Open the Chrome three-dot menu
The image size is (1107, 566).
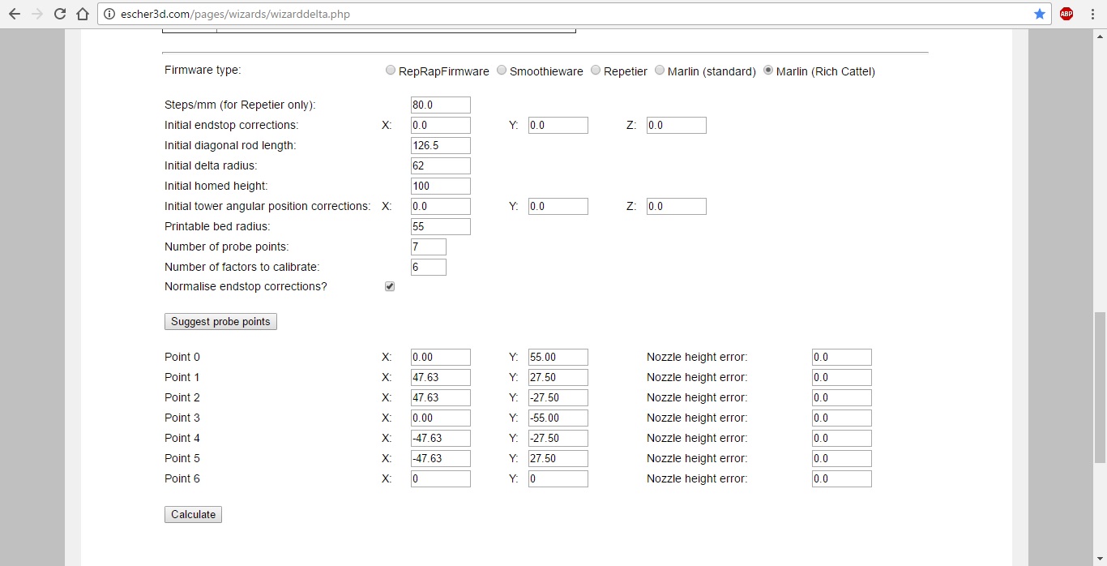(x=1092, y=14)
